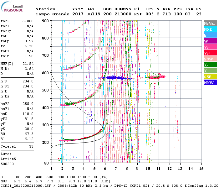Click the yE value 20.0

click(x=29, y=129)
